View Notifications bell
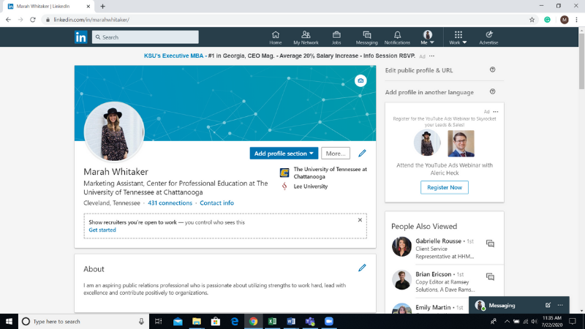Image resolution: width=585 pixels, height=329 pixels. [397, 38]
